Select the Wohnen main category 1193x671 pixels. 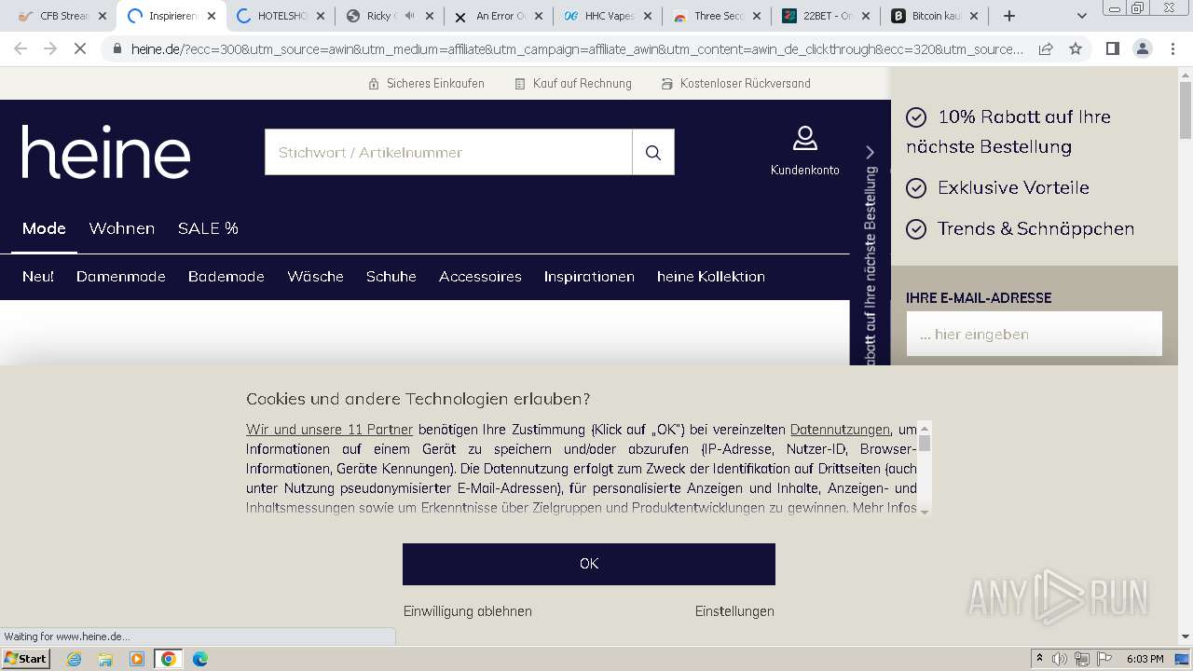pos(122,228)
